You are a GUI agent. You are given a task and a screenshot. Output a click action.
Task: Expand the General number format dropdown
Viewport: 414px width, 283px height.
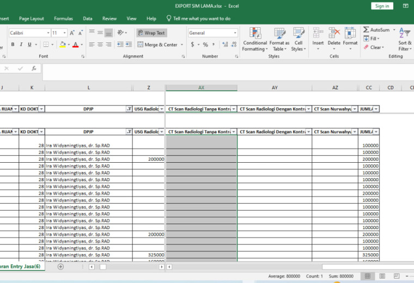click(x=235, y=33)
